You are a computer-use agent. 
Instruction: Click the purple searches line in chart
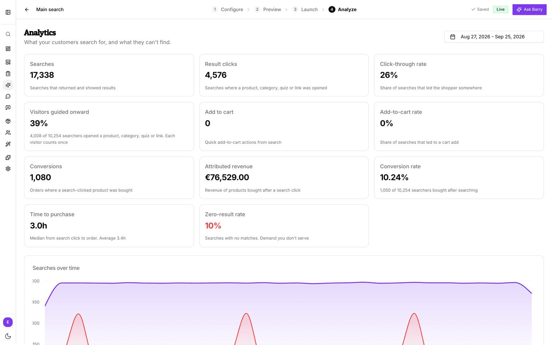288,283
